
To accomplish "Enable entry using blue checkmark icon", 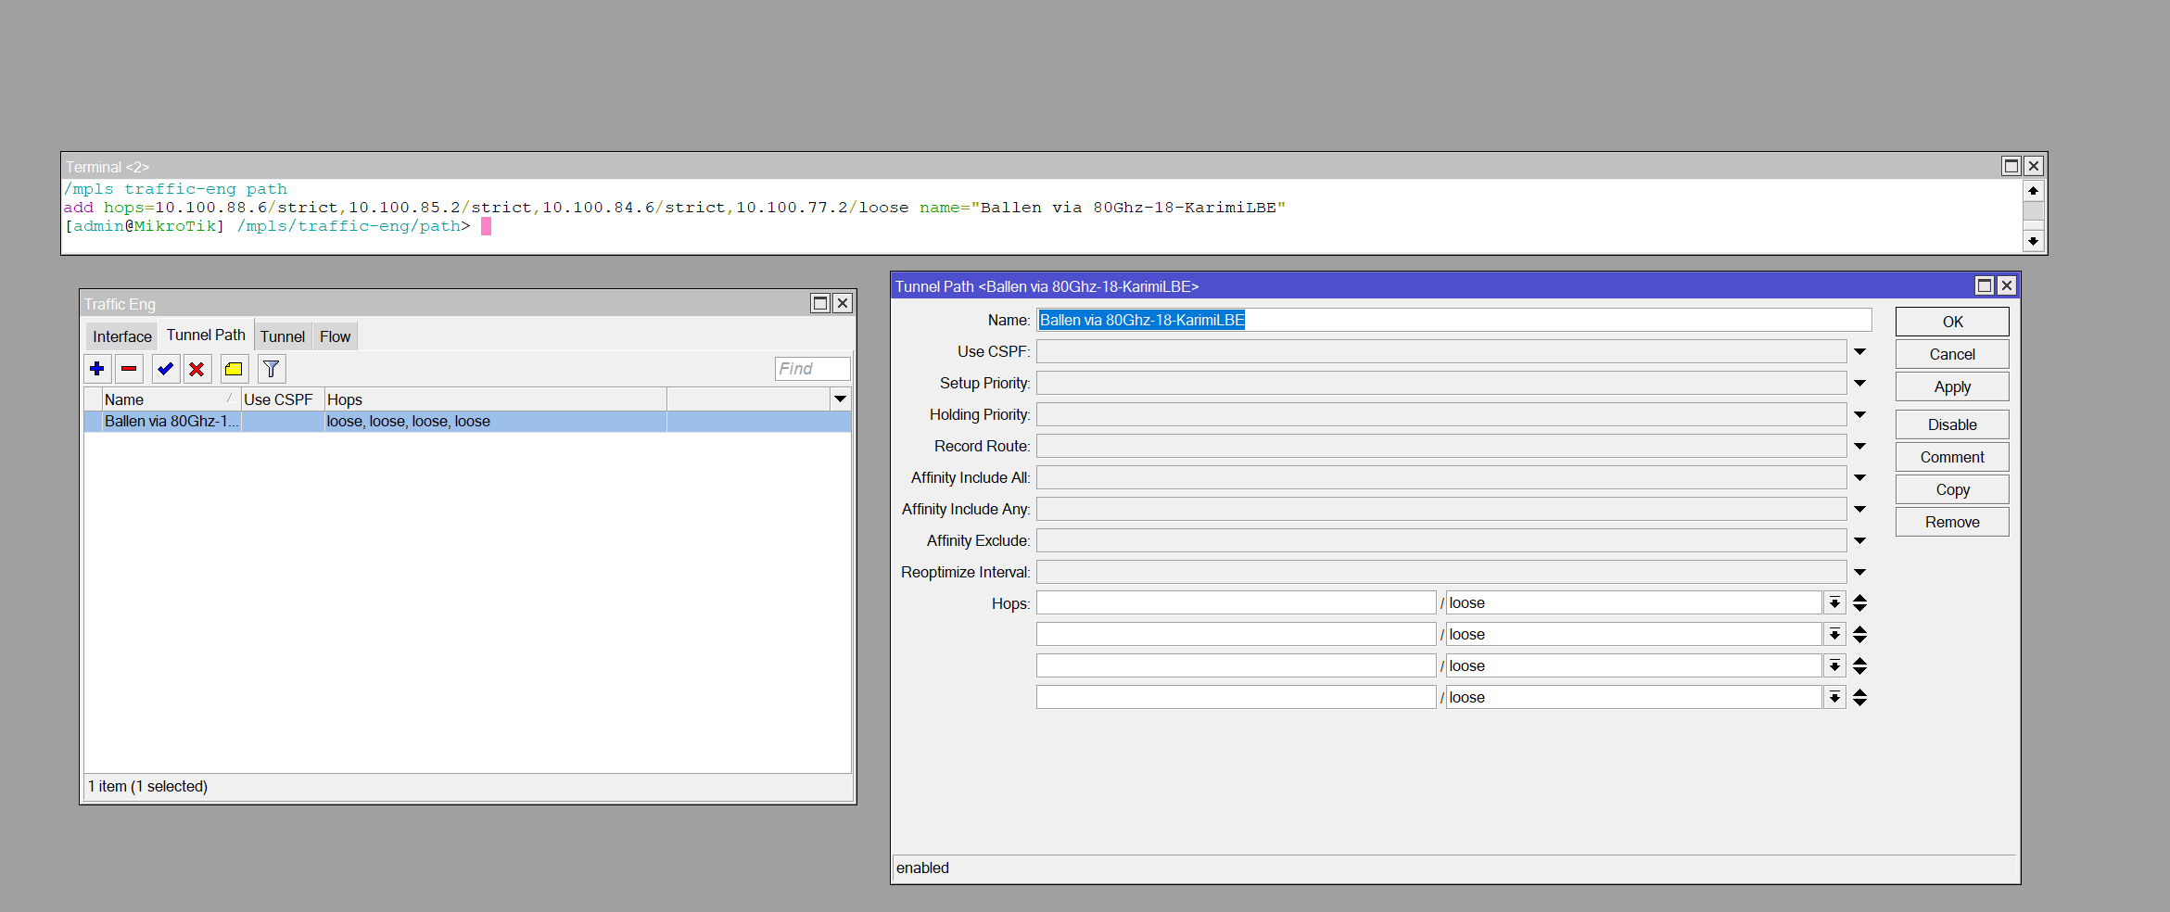I will [165, 369].
